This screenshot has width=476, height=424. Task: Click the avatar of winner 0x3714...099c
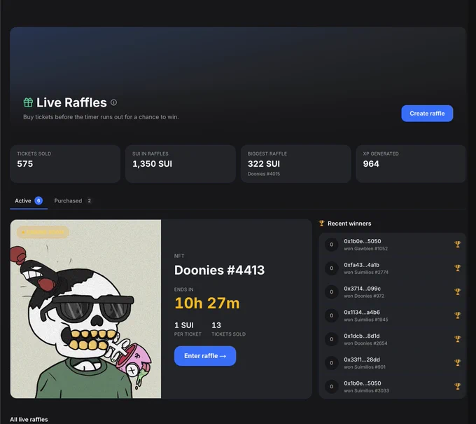pos(332,292)
